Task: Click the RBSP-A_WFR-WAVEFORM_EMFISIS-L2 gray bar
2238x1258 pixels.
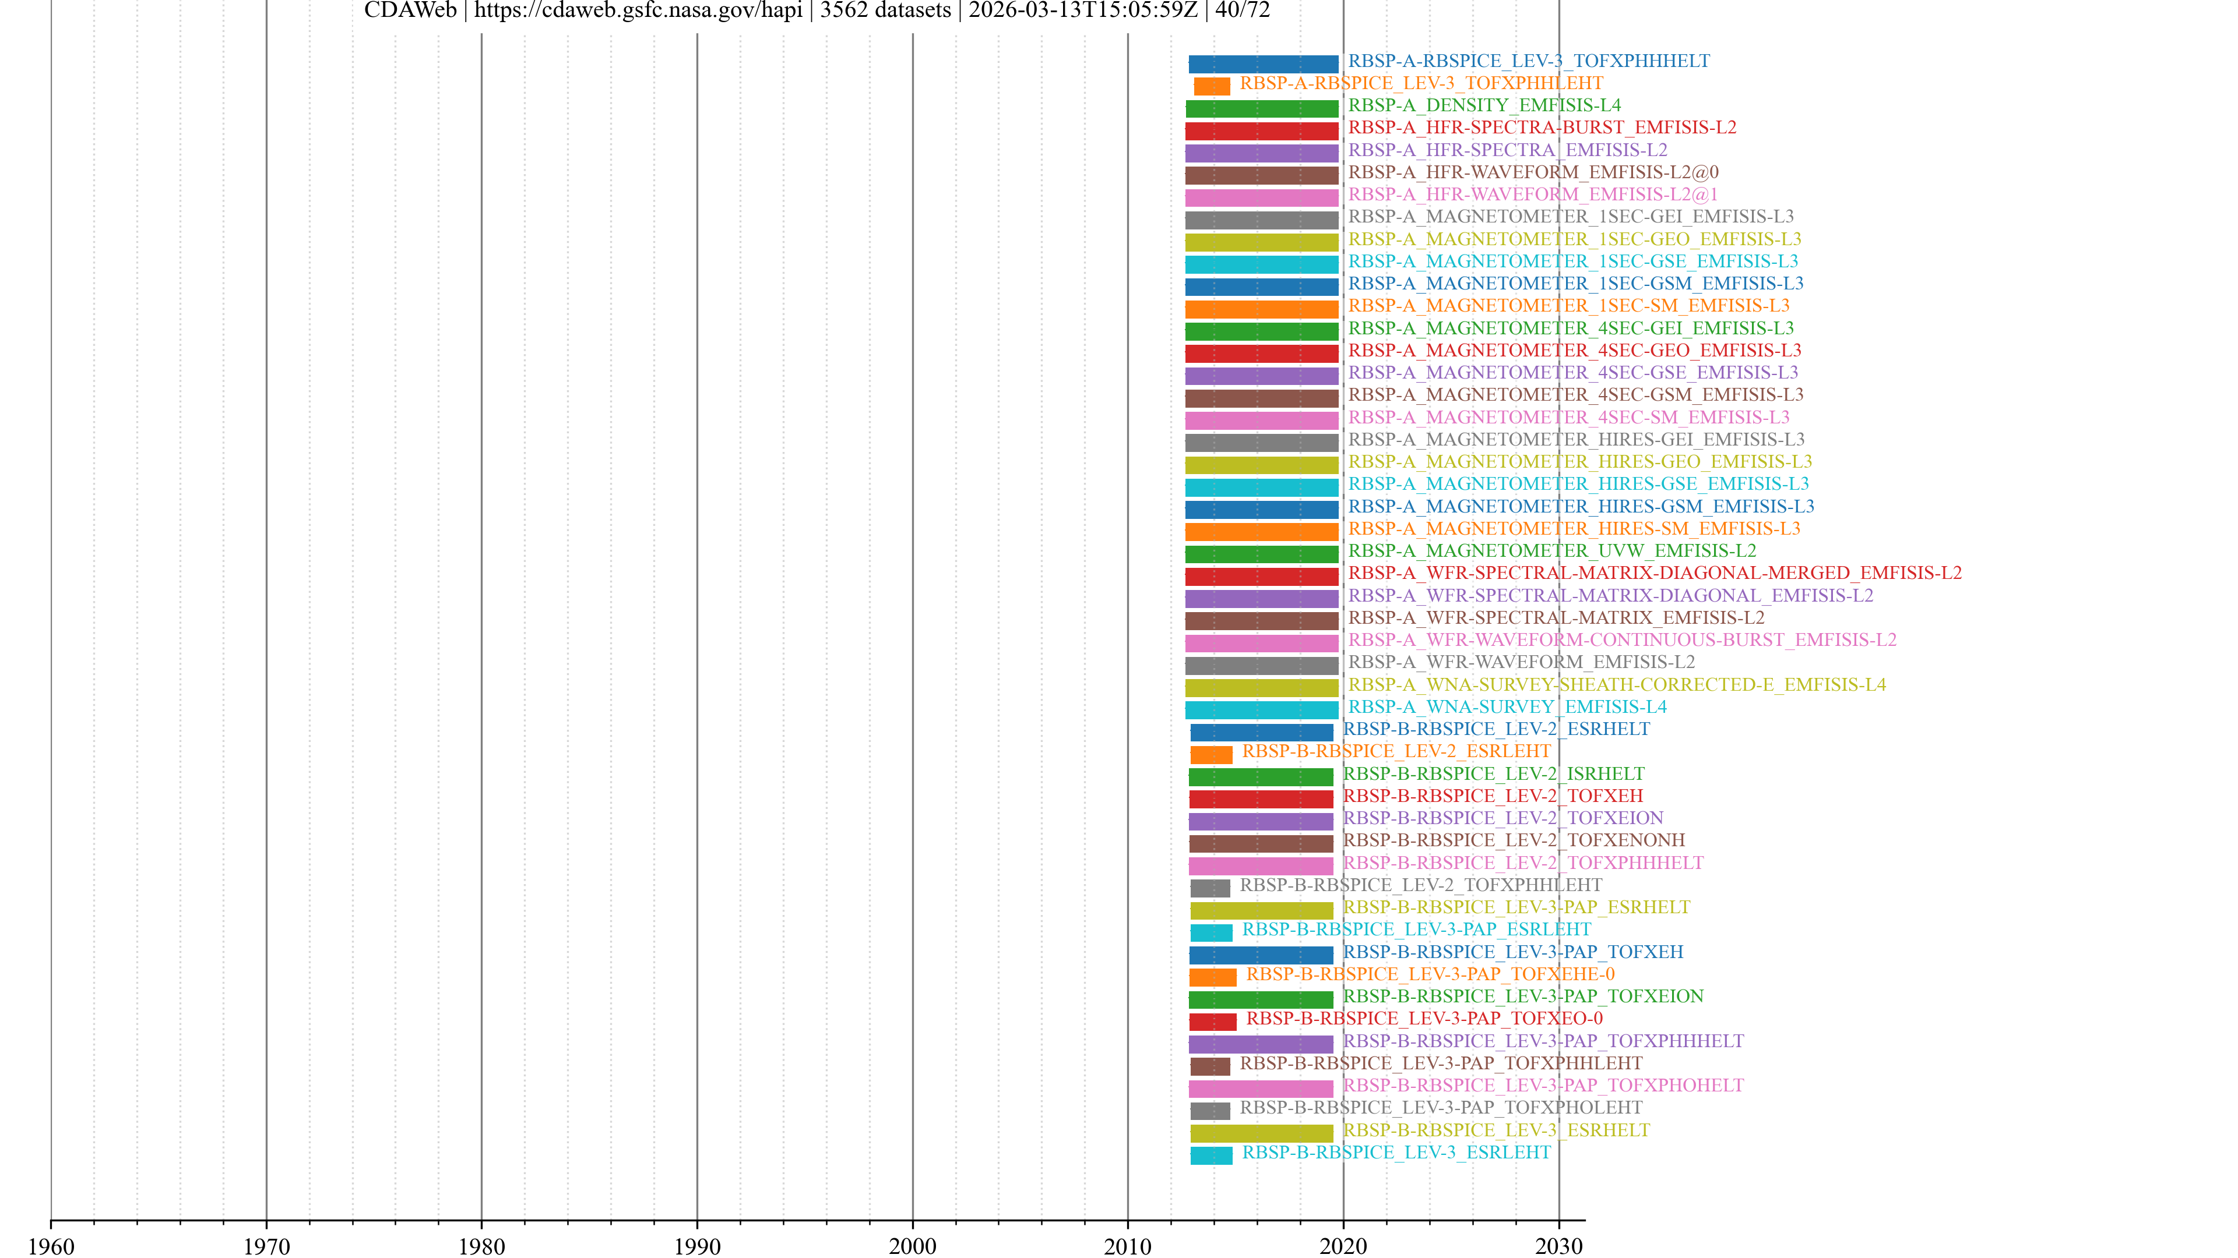Action: point(1261,666)
